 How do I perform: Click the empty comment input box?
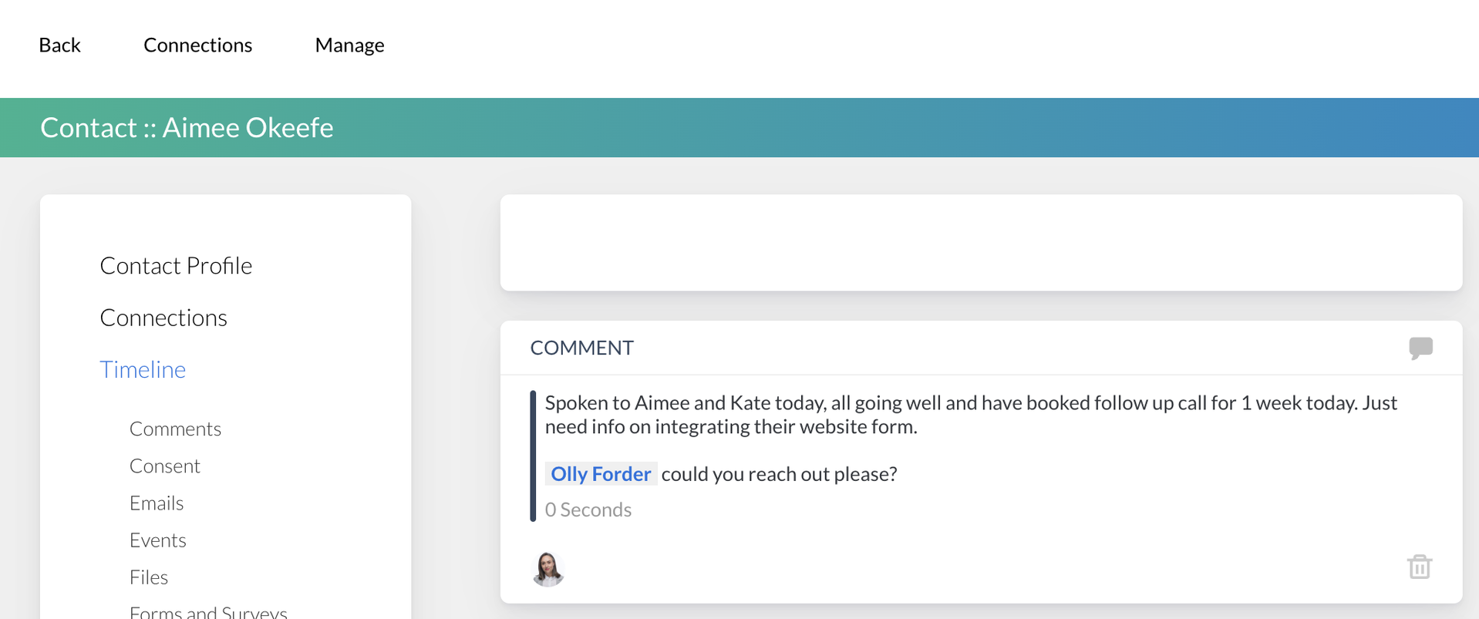click(x=981, y=243)
